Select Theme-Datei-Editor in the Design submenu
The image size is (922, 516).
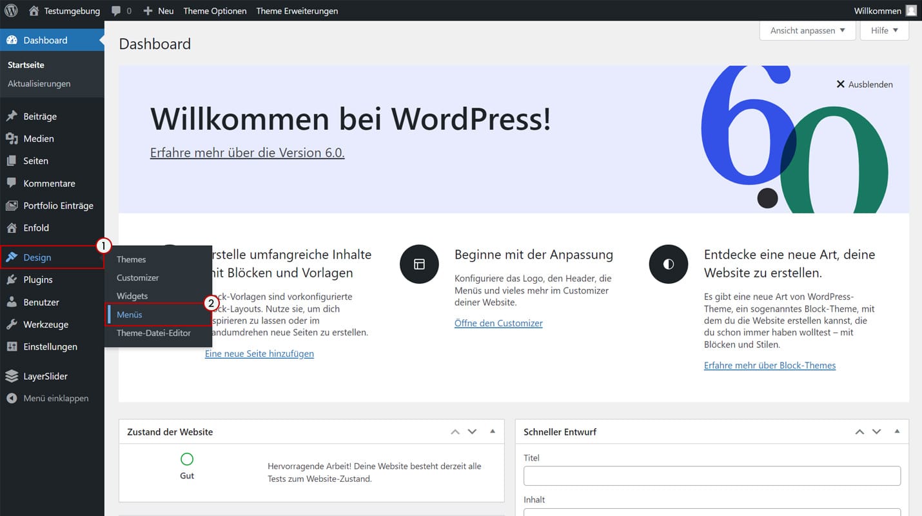click(x=153, y=333)
